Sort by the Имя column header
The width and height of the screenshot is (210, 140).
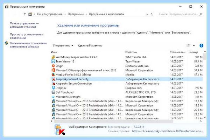tap(54, 52)
